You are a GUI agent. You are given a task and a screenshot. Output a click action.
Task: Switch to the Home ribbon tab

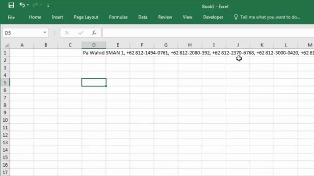pos(35,17)
